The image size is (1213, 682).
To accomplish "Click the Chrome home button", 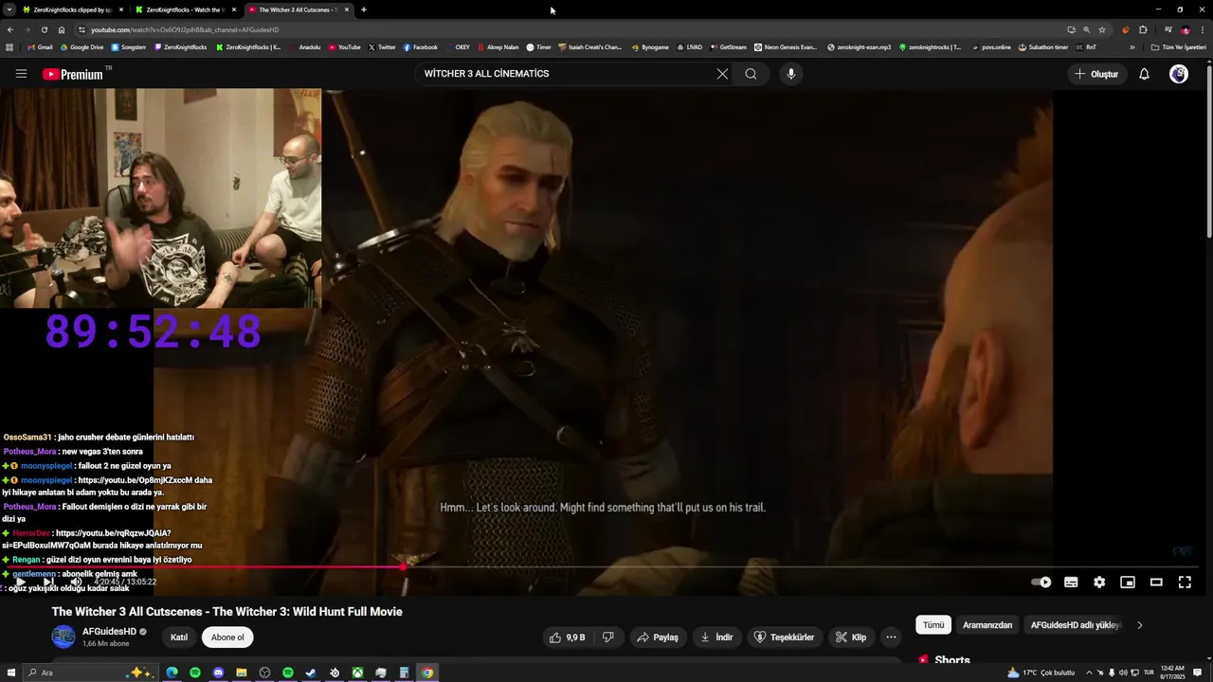I will (62, 29).
